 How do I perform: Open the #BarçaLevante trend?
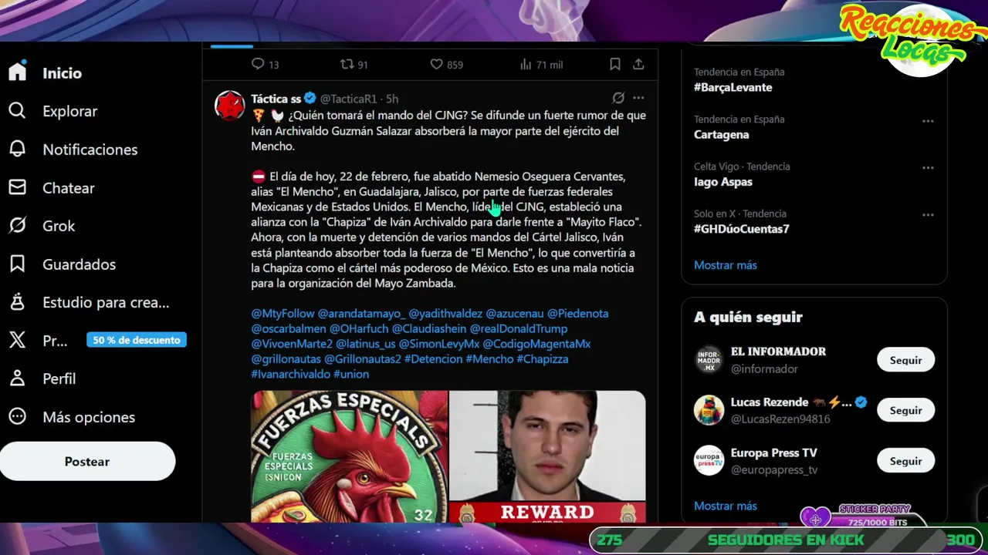(x=733, y=88)
